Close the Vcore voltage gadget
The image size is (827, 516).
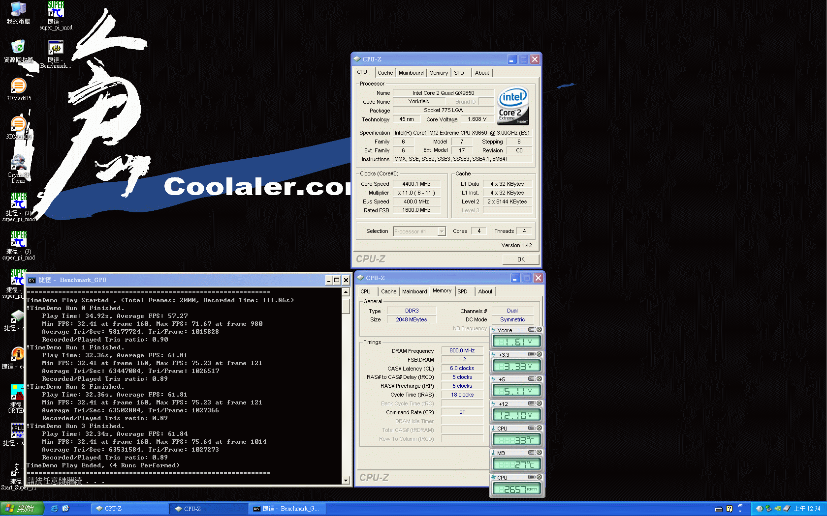[x=539, y=330]
